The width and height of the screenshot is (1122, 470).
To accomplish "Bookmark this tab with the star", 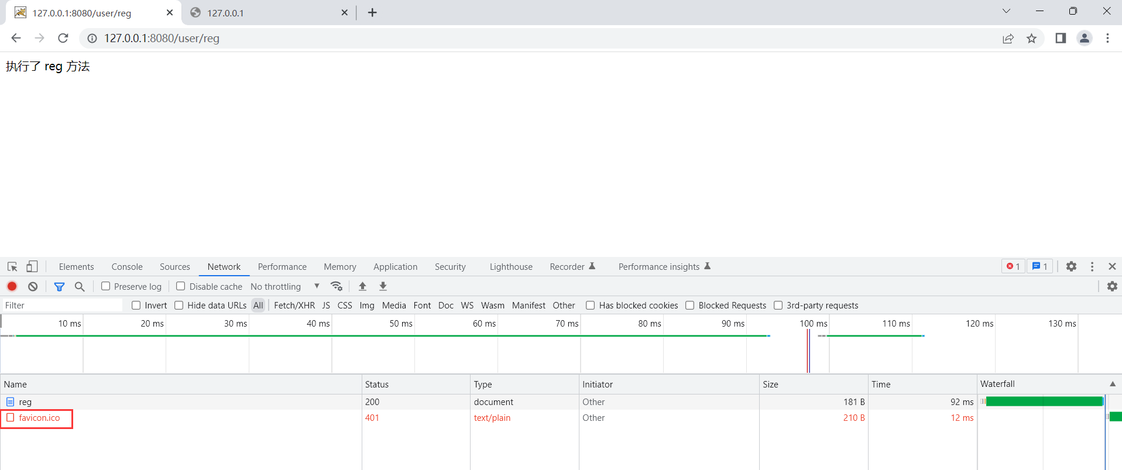I will (x=1031, y=38).
